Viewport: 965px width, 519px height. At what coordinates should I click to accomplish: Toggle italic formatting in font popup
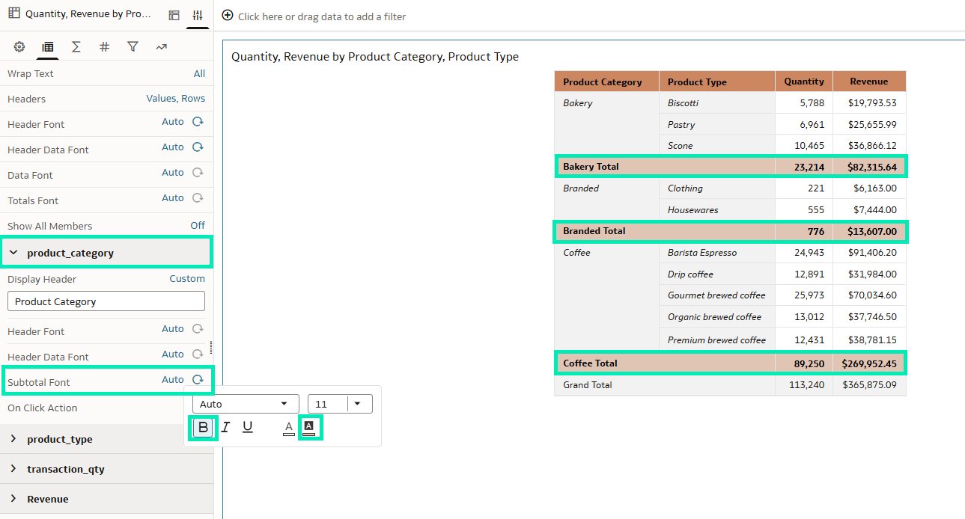click(225, 428)
